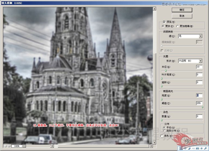This screenshot has height=151, width=209.
Task: Open the zoom level arrow menu
Action: click(x=24, y=146)
